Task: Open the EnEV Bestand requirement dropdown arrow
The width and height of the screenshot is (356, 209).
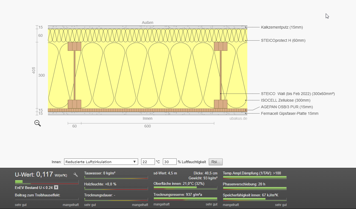Action: [x=56, y=188]
